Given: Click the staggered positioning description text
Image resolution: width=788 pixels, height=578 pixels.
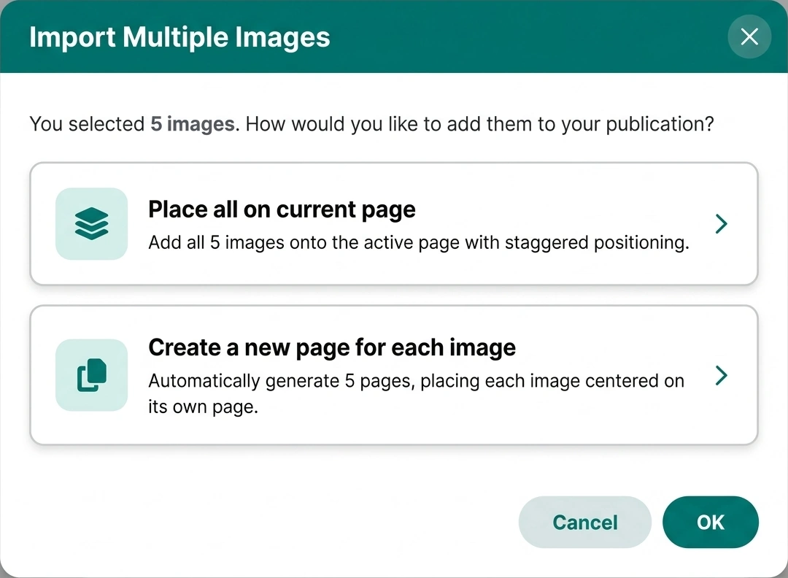Looking at the screenshot, I should click(419, 243).
